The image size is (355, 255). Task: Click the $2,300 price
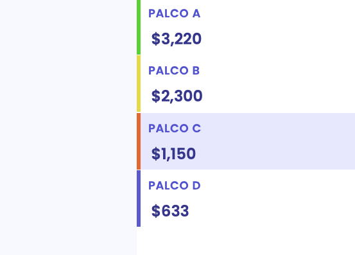click(177, 96)
